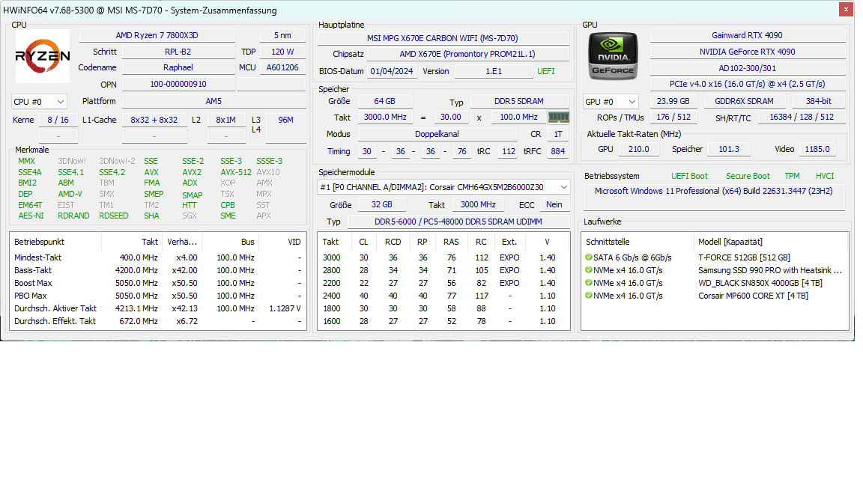Viewport: 863px width, 485px height.
Task: Click the module type DDR5-6000 / PC5-48000 field
Action: click(x=458, y=222)
